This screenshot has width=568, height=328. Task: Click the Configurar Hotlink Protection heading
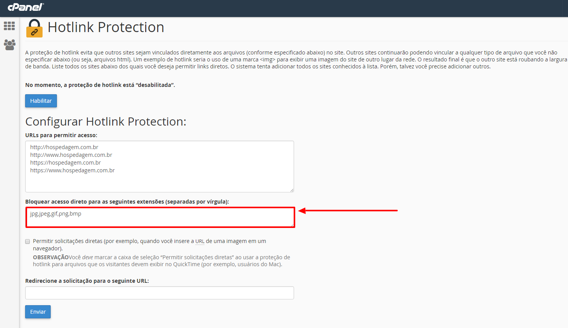click(106, 122)
